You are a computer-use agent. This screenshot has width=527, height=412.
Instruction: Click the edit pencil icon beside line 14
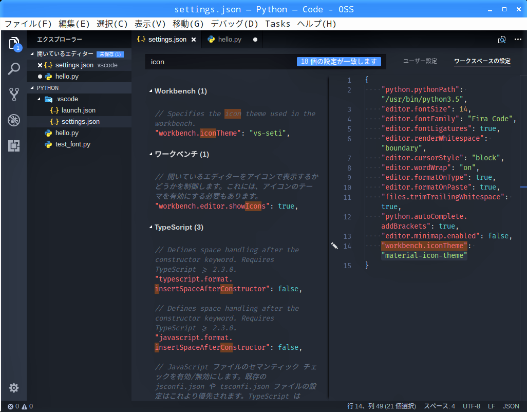pyautogui.click(x=334, y=246)
